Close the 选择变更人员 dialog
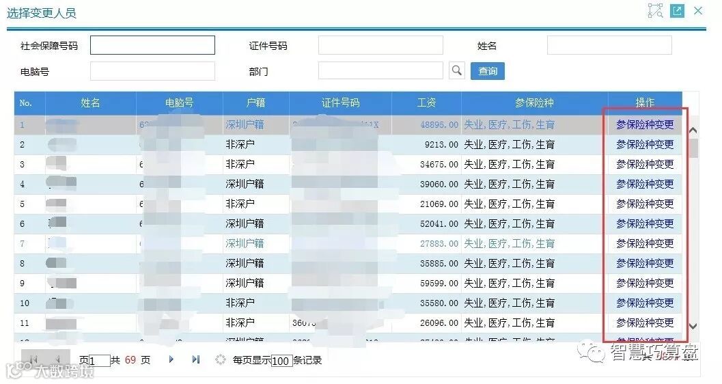The height and width of the screenshot is (384, 722). click(698, 10)
